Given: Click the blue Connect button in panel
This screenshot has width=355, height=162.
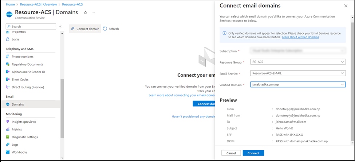Looking at the screenshot, I should (x=253, y=153).
